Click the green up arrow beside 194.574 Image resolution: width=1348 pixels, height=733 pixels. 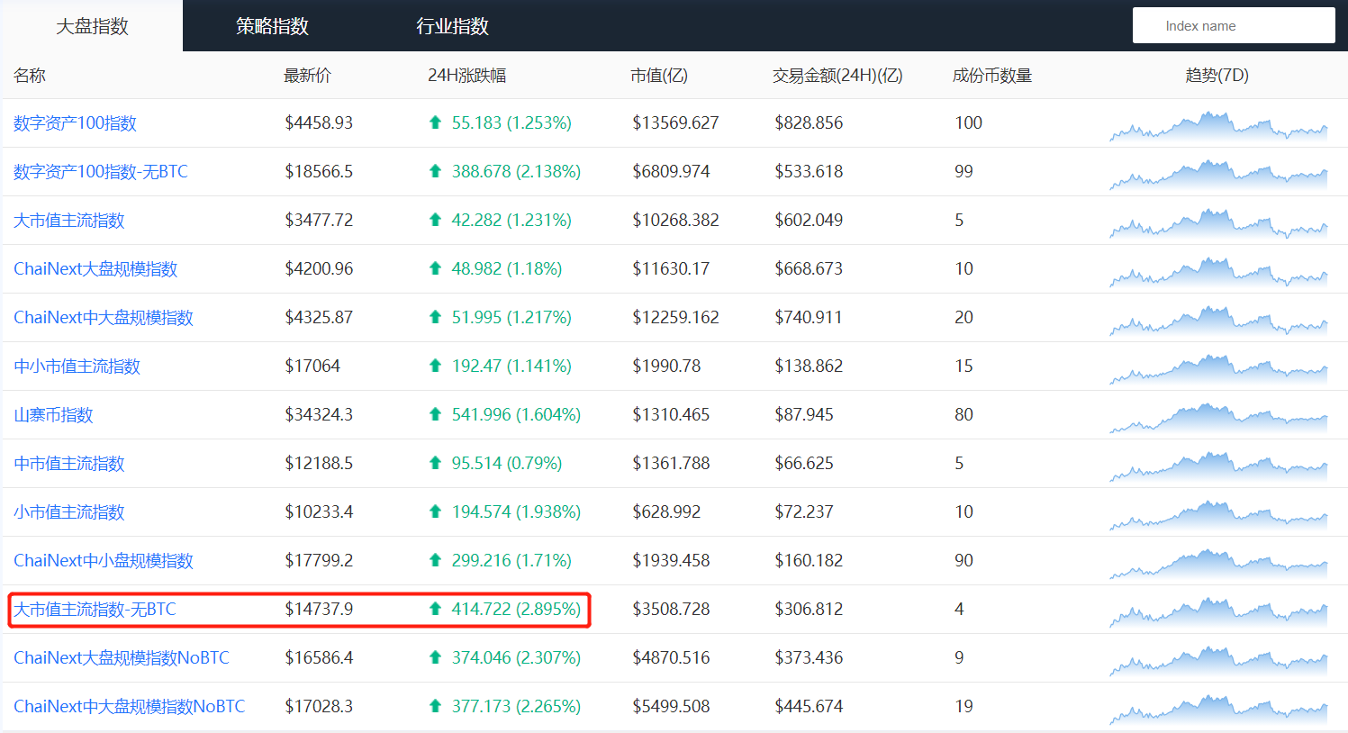coord(436,511)
